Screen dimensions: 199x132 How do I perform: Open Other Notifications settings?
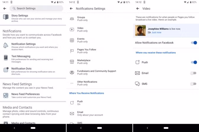(x=87, y=83)
